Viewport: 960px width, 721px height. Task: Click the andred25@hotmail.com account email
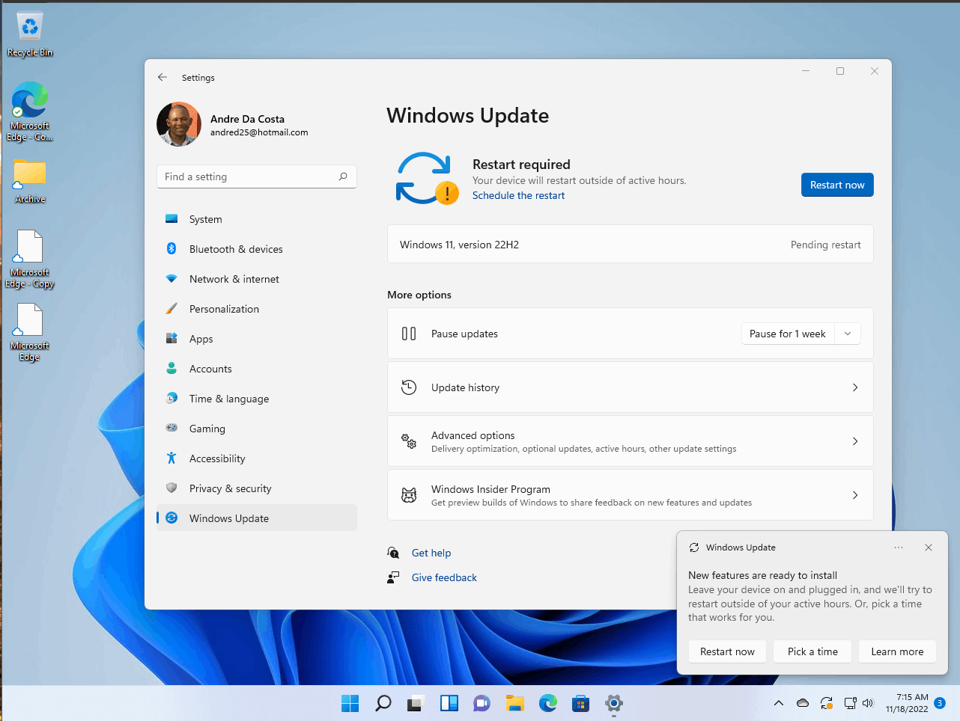click(259, 132)
